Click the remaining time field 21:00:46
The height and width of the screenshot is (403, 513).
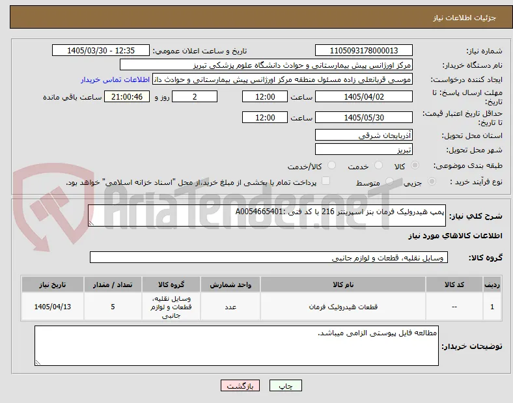tap(127, 96)
